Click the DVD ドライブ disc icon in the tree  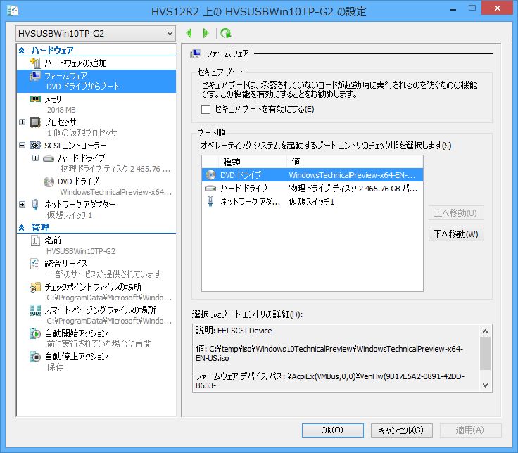pos(49,181)
